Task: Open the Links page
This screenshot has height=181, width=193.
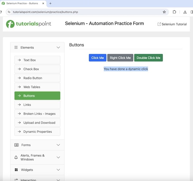Action: 37,105
